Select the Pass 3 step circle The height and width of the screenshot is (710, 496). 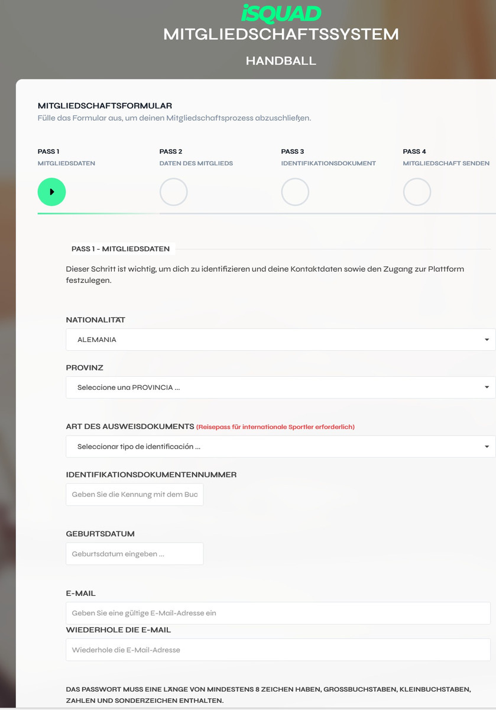coord(295,192)
